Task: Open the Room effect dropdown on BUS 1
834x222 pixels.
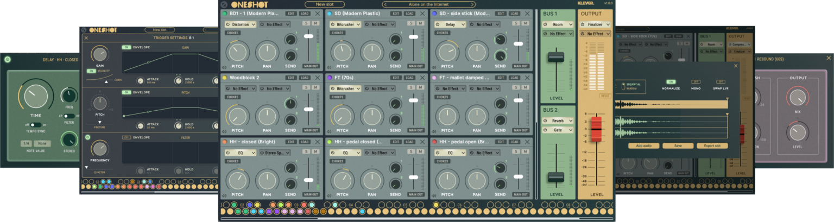Action: (558, 24)
